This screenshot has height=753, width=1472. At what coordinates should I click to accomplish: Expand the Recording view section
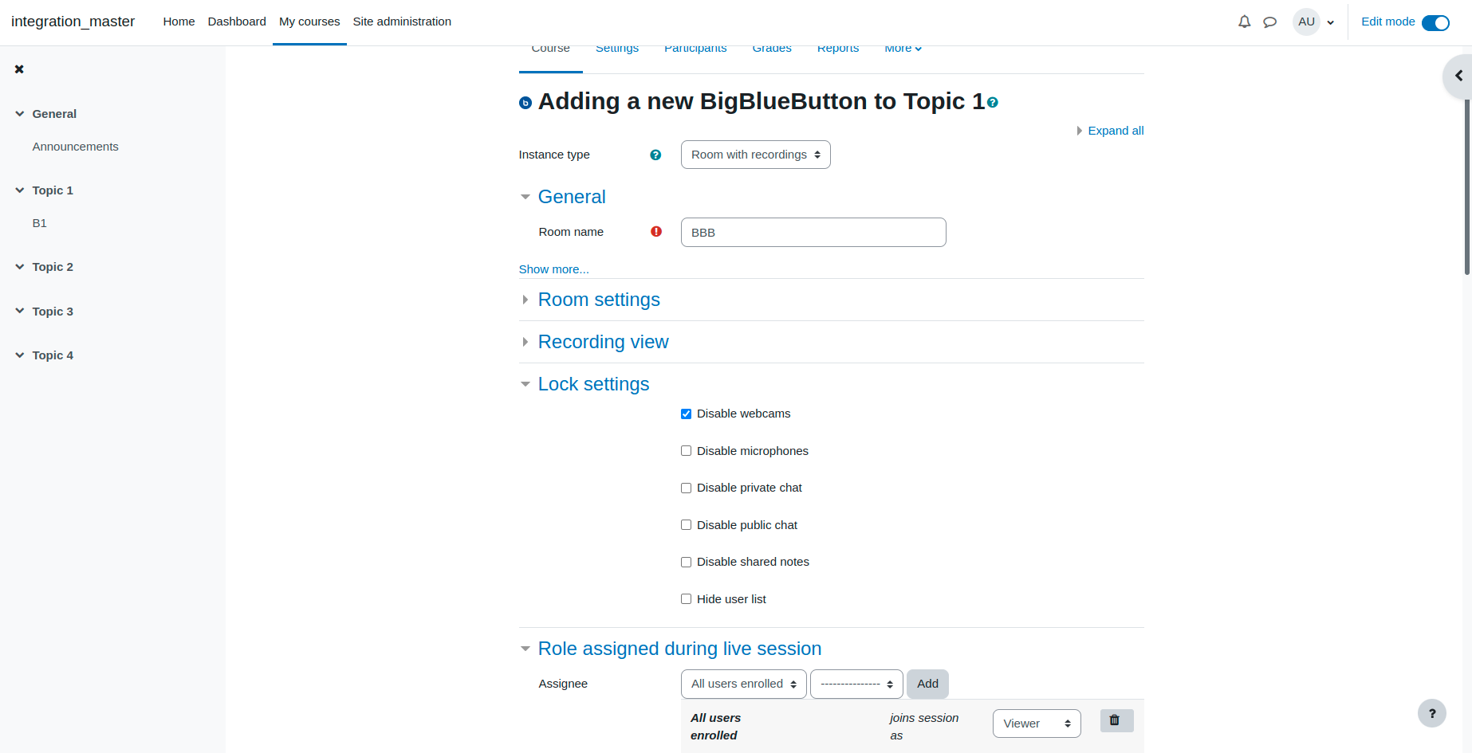[x=525, y=342]
